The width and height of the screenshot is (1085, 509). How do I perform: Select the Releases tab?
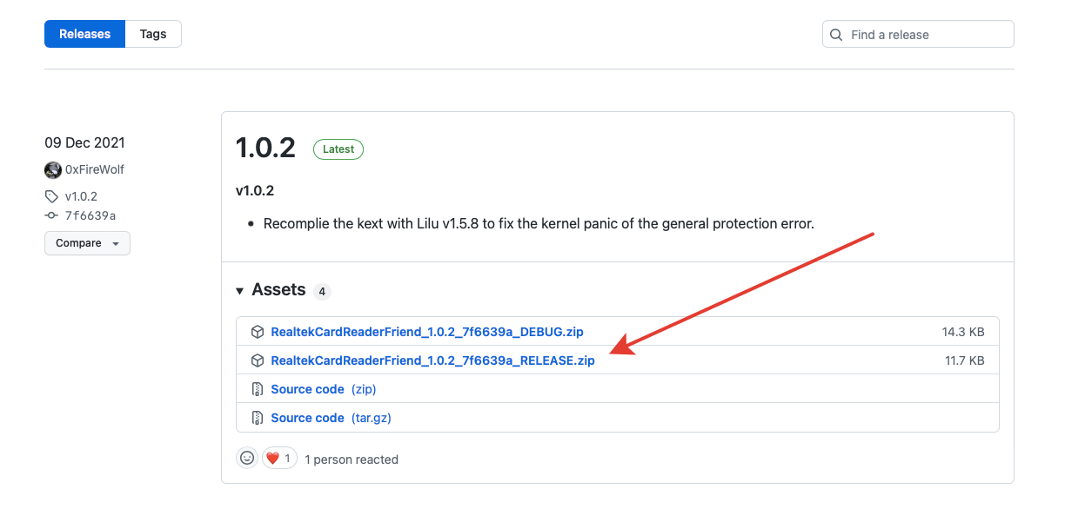pos(85,34)
